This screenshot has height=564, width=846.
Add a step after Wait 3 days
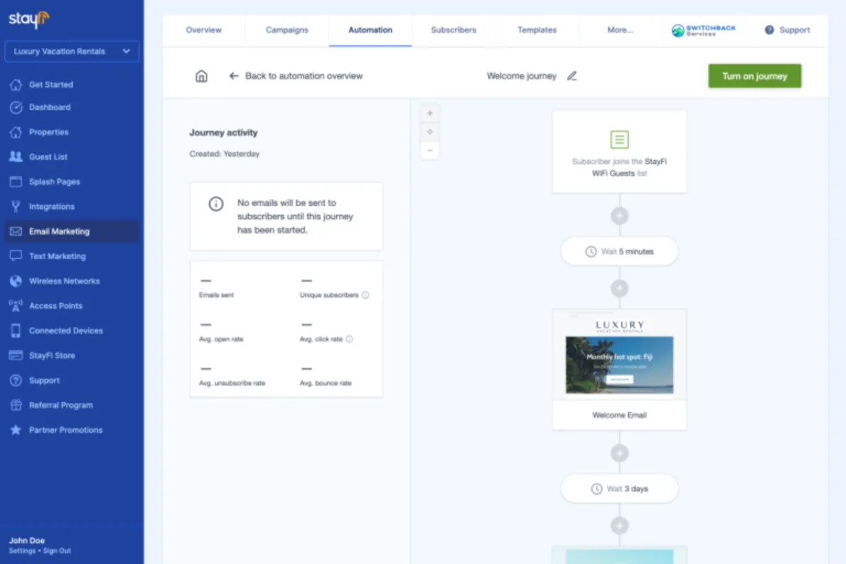coord(619,525)
